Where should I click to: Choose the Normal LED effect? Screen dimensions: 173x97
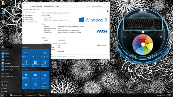click(x=166, y=51)
